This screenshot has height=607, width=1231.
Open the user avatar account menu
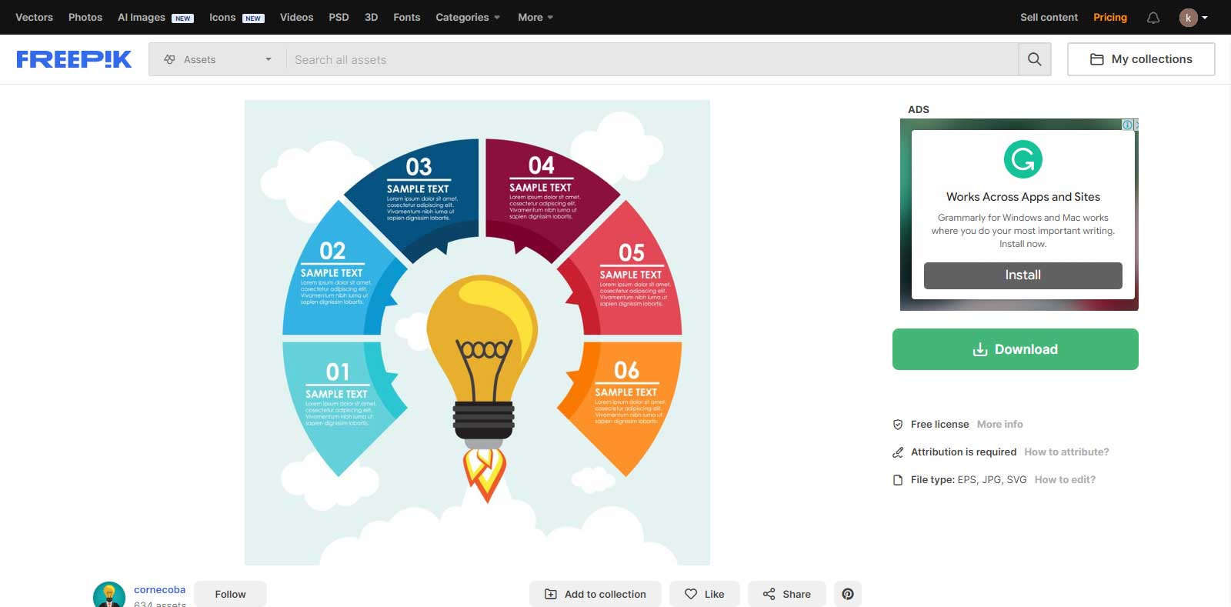click(x=1193, y=18)
